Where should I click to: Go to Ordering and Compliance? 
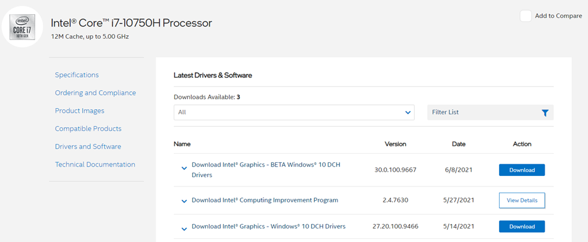[x=95, y=93]
